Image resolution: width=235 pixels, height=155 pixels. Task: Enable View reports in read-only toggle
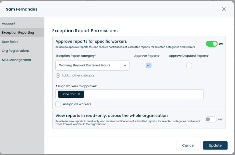click(210, 120)
